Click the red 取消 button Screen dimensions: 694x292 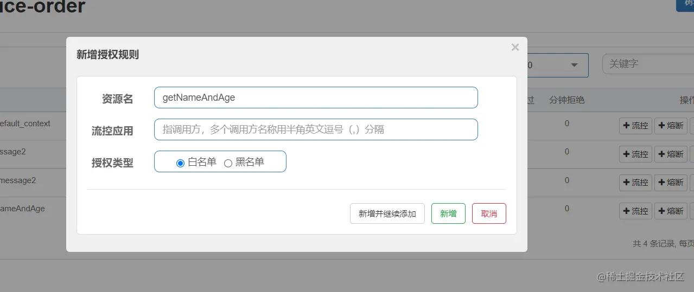pos(489,213)
